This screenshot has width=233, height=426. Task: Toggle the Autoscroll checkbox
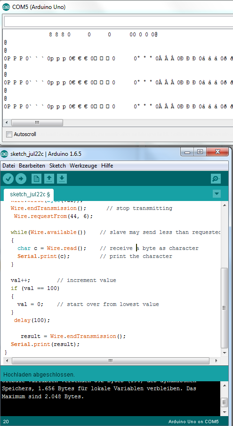(9, 134)
